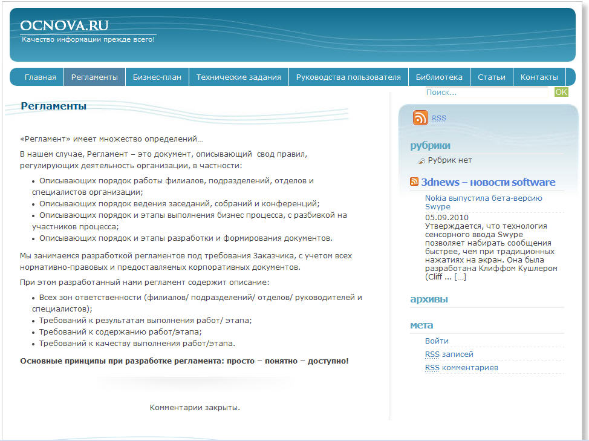Image resolution: width=589 pixels, height=441 pixels.
Task: Click the active Регламенты tab
Action: (94, 77)
